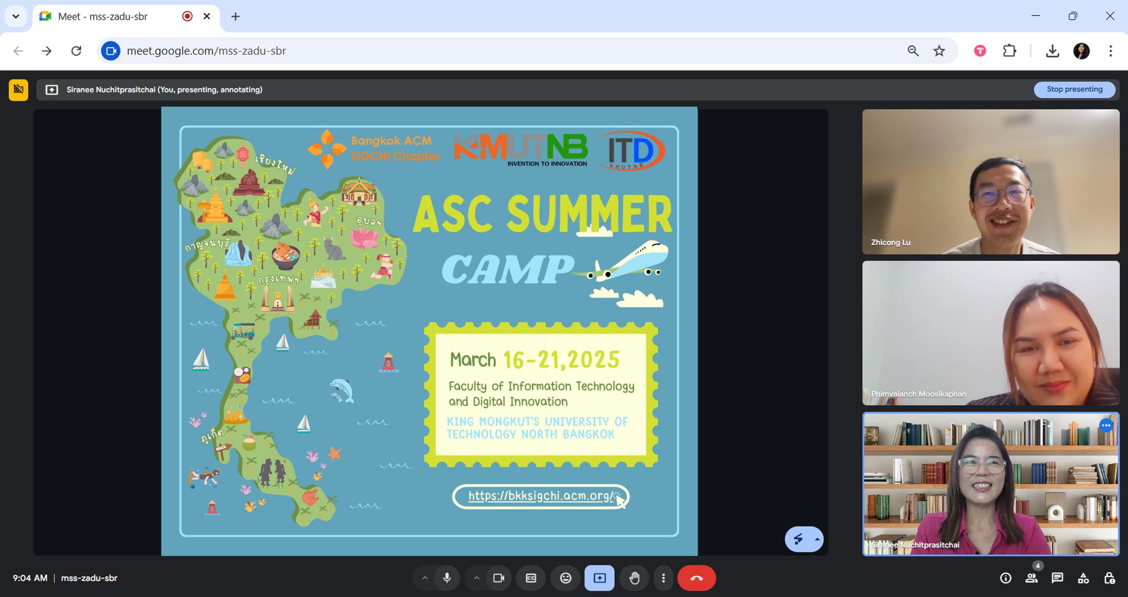
Task: Open the pink extension icon
Action: coord(980,51)
